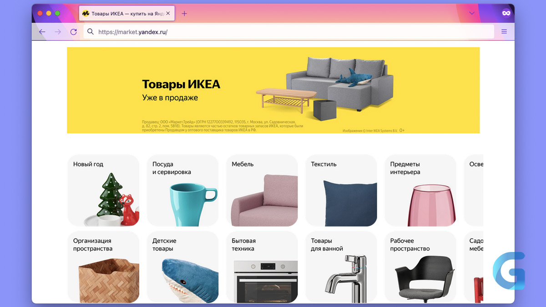Click the forward navigation arrow
The image size is (546, 307).
point(58,32)
